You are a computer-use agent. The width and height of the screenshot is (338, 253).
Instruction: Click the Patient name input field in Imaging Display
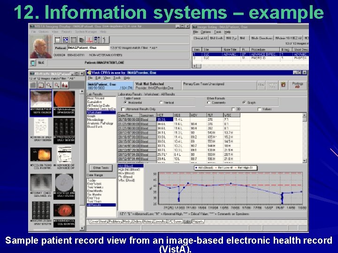(x=88, y=48)
